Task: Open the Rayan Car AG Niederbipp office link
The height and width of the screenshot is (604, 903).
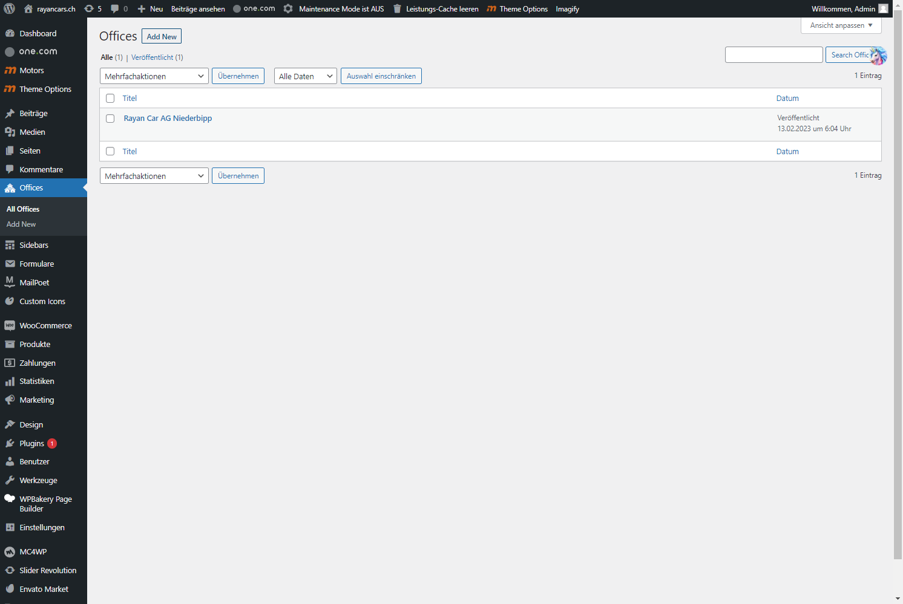Action: click(168, 119)
